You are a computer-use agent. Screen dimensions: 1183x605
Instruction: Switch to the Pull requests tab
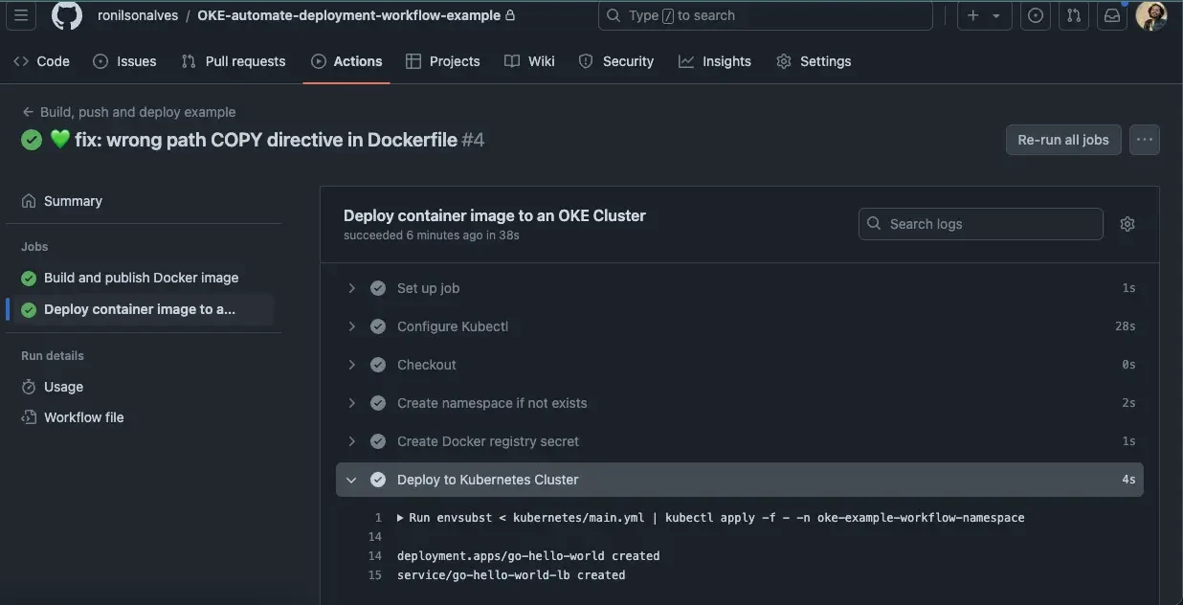[x=234, y=61]
